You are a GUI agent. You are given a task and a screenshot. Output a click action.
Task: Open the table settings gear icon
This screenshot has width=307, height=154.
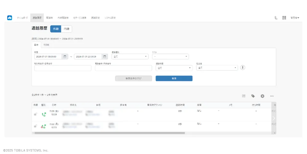tap(262, 96)
